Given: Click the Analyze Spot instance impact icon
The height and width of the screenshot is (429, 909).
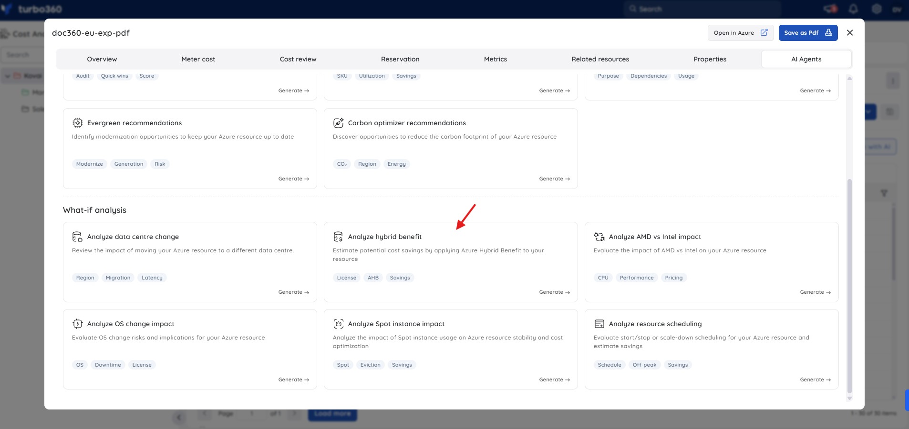Looking at the screenshot, I should point(338,324).
